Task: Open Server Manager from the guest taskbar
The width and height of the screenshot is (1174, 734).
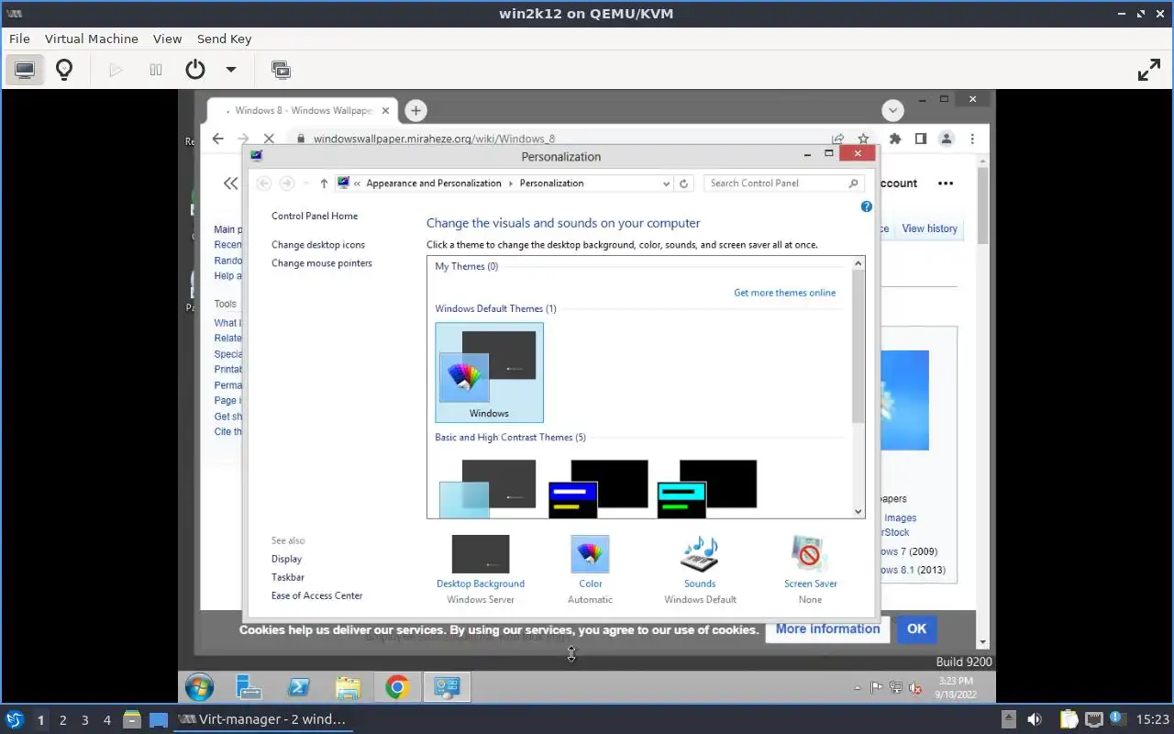Action: point(249,687)
